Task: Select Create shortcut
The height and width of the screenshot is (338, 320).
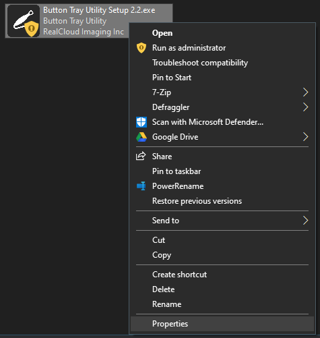Action: [222, 275]
